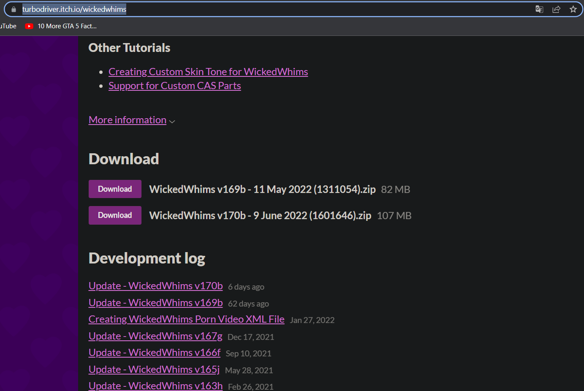Open the Video XML File devlog post
Viewport: 584px width, 391px height.
(186, 319)
